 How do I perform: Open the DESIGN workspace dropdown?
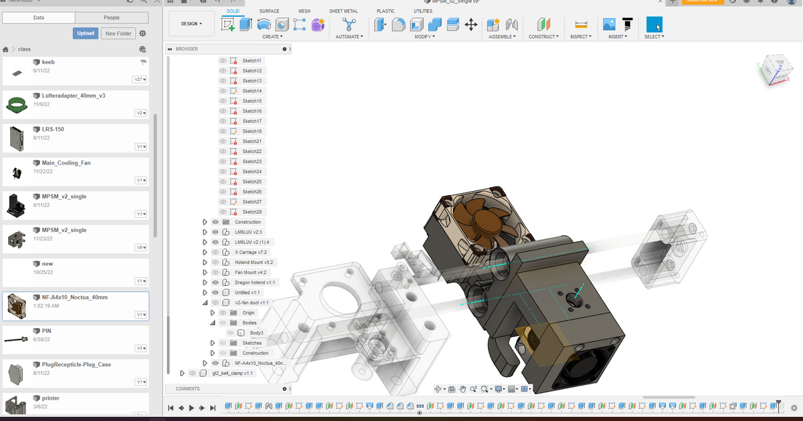191,23
